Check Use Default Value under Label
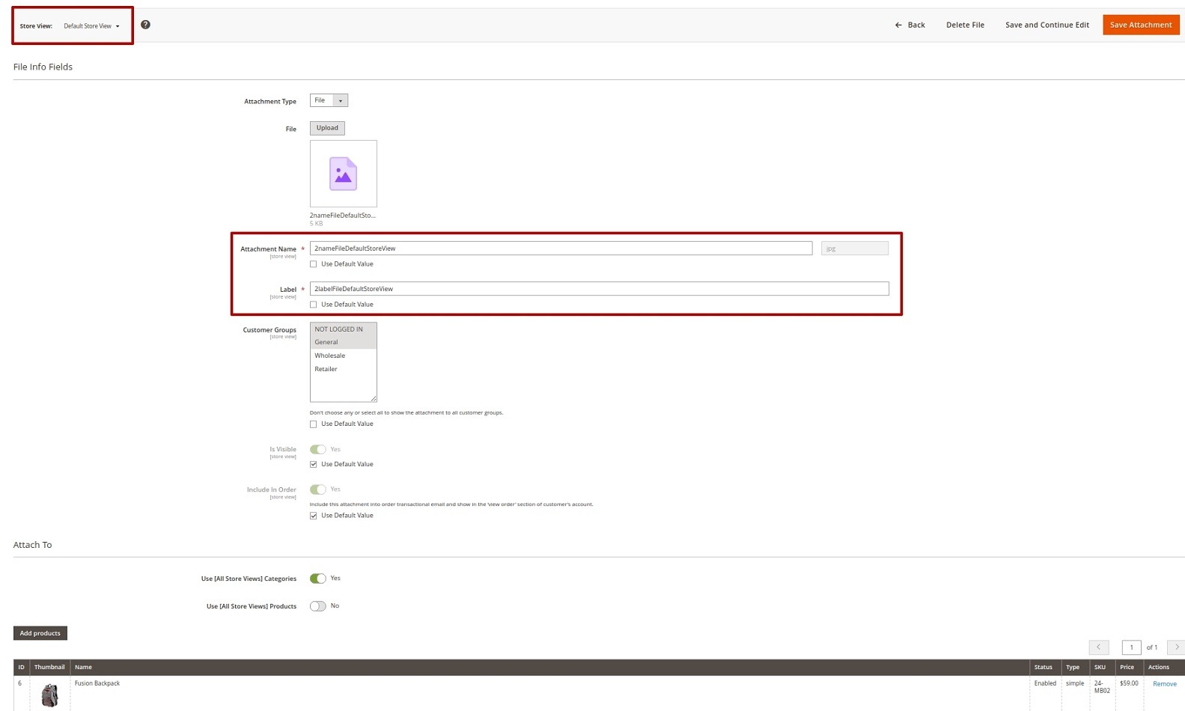This screenshot has height=711, width=1185. (x=314, y=305)
